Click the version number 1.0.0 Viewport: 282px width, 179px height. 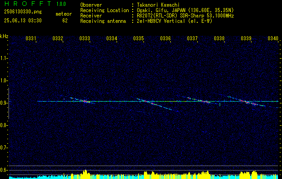(61, 4)
